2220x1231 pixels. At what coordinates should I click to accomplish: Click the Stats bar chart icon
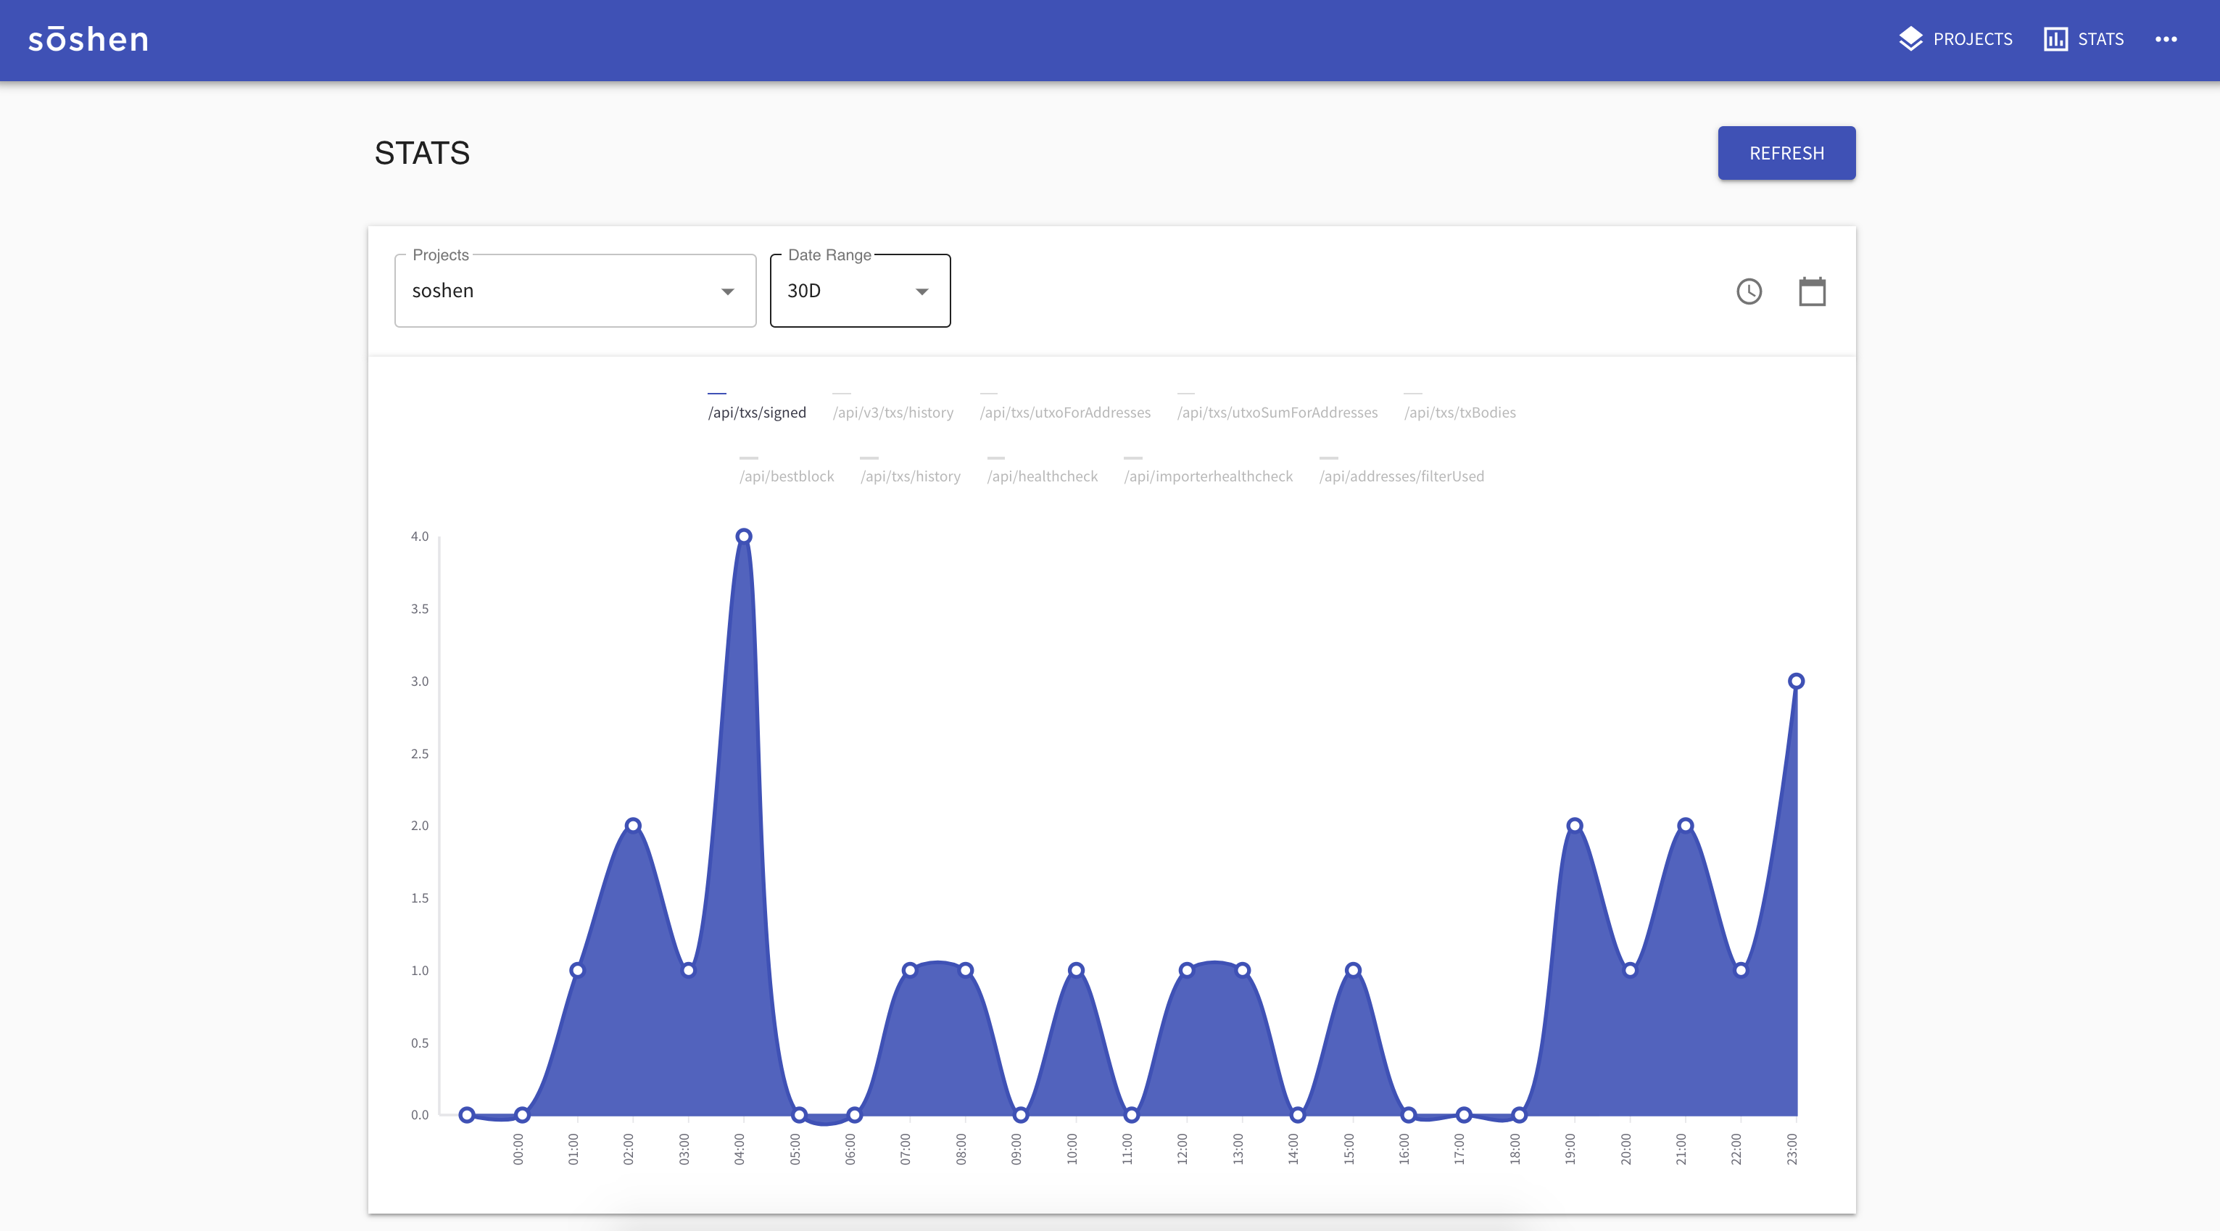(2055, 39)
